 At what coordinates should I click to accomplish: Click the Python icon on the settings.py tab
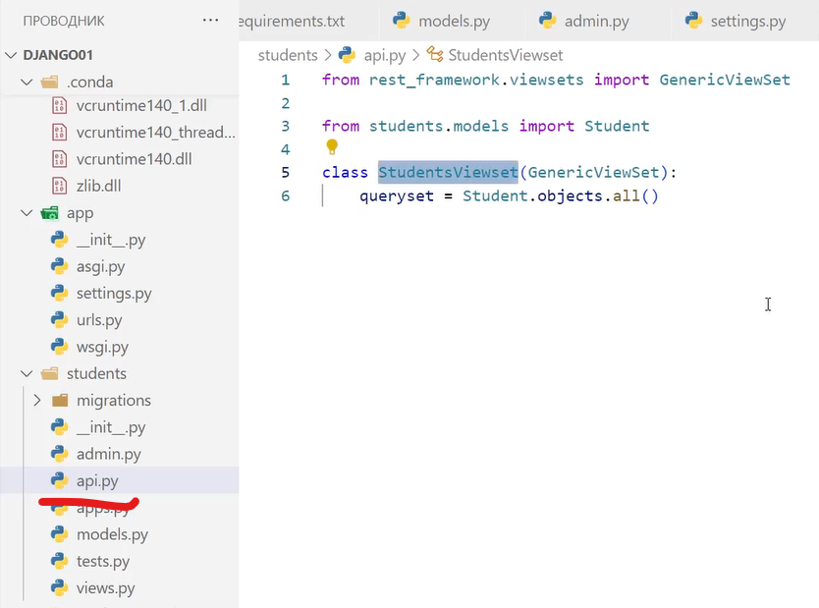[x=692, y=21]
